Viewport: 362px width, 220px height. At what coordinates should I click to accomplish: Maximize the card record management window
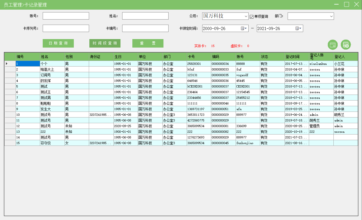(346, 4)
